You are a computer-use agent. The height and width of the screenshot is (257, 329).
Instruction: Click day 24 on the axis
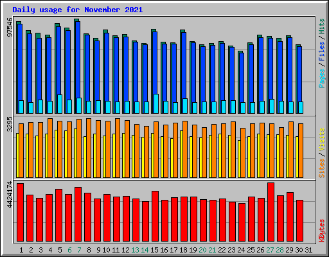pos(241,250)
